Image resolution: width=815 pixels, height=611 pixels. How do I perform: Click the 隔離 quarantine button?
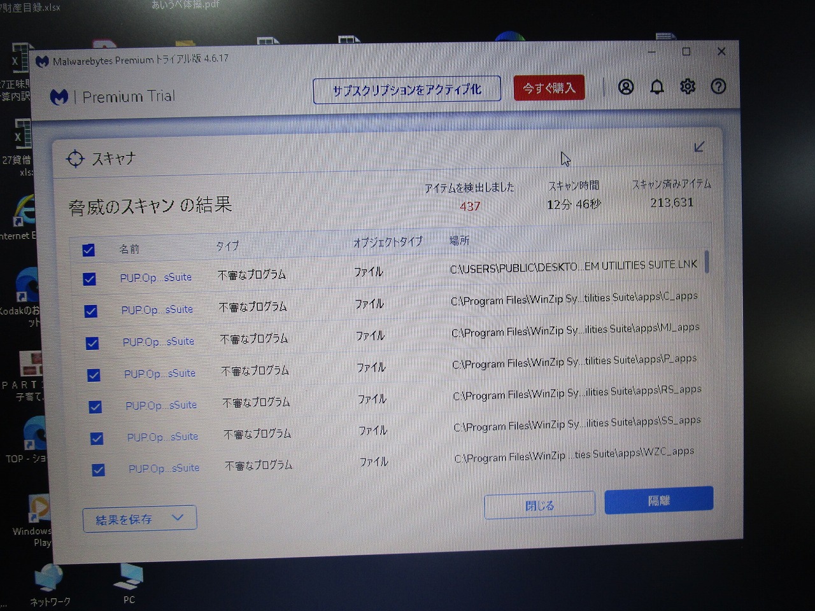pos(658,500)
